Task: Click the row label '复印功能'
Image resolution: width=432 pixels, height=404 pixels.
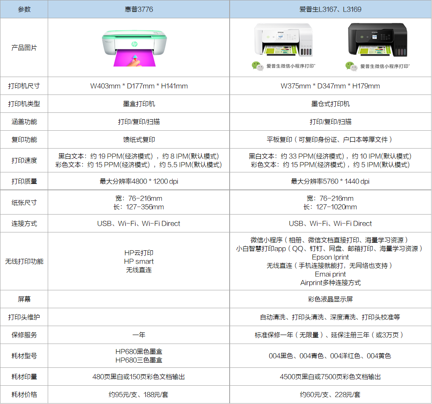Action: pos(24,140)
